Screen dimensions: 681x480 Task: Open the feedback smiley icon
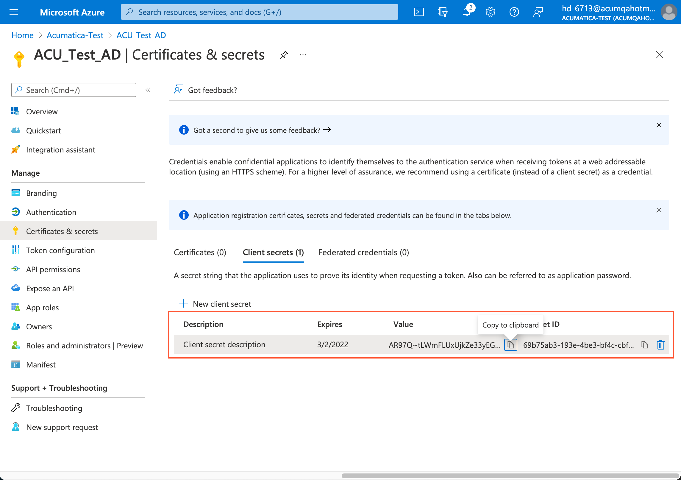point(538,12)
